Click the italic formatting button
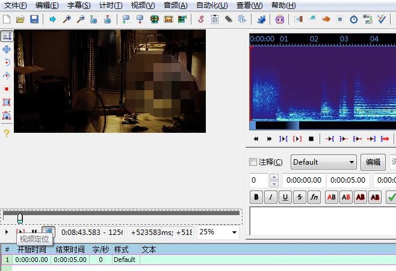396x271 pixels. point(271,196)
